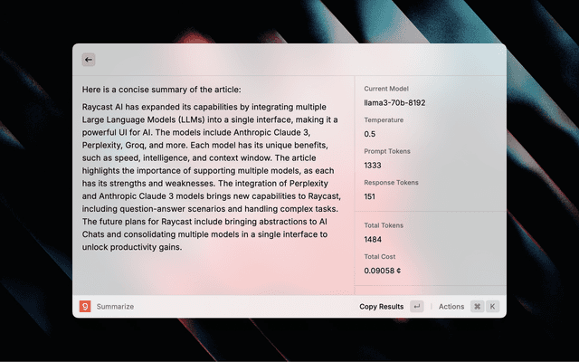Viewport: 579px width, 362px height.
Task: Click the back arrow button
Action: tap(89, 60)
